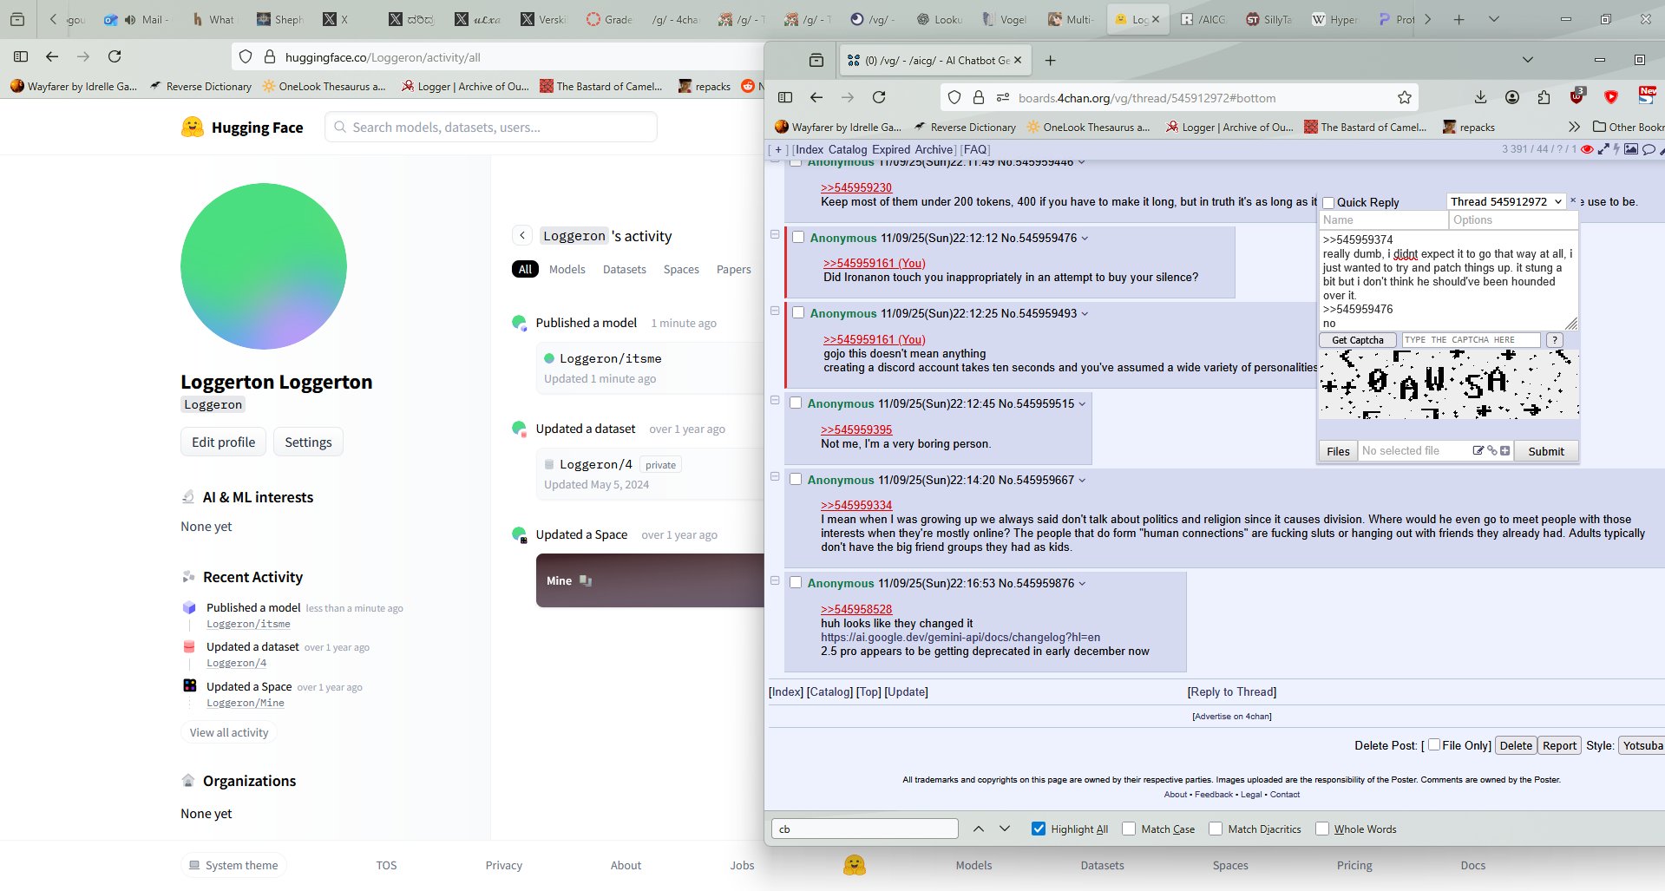Switch to the SillyTavern browser tab
Viewport: 1665px width, 891px height.
pyautogui.click(x=1268, y=19)
